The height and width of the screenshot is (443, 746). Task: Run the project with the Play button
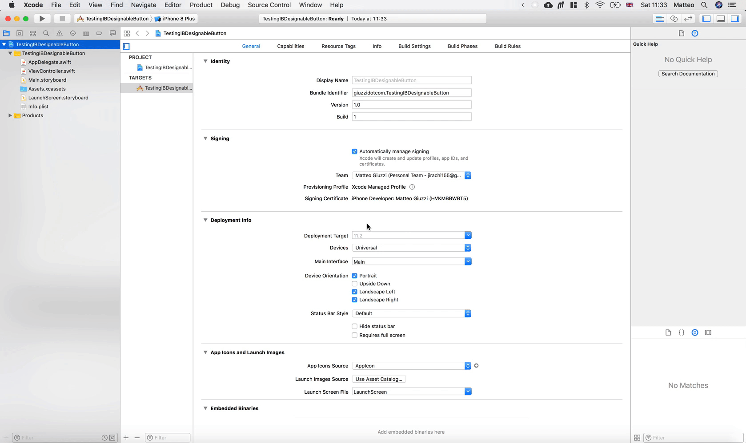(x=42, y=19)
